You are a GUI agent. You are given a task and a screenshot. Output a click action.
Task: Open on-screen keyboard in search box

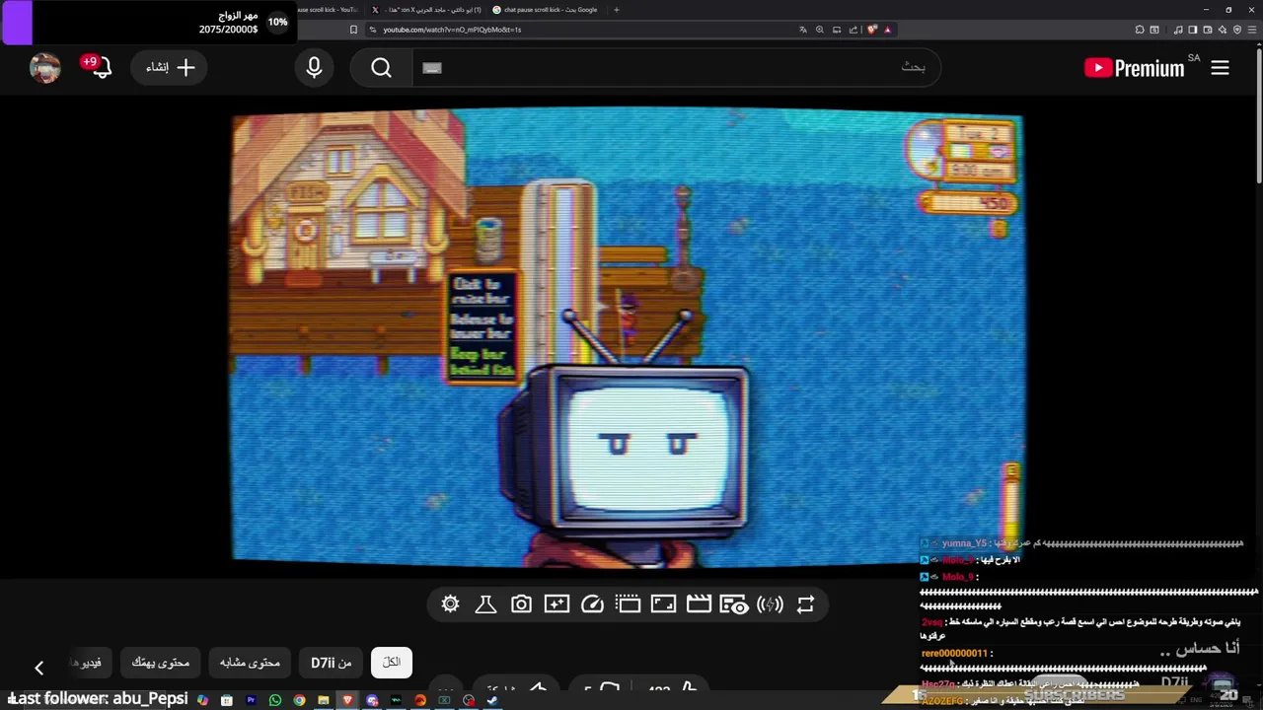[432, 68]
